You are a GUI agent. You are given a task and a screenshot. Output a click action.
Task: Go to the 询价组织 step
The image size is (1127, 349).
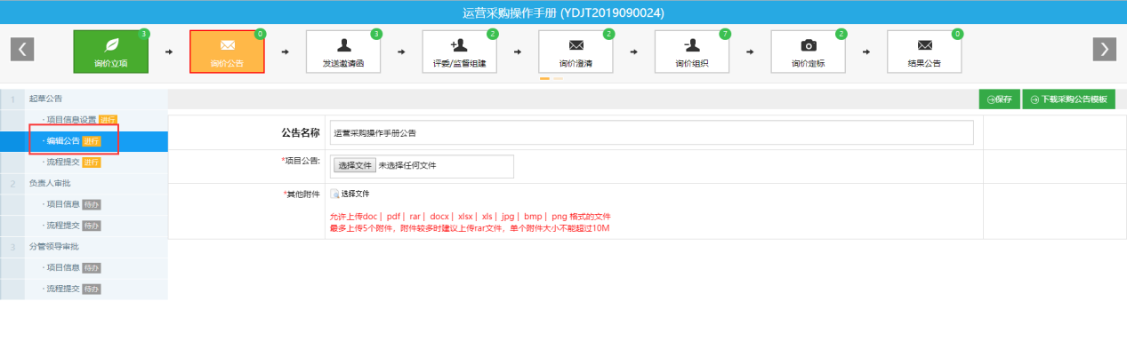692,52
